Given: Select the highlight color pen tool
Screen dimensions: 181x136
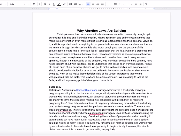Looking at the screenshot, I should point(64,4).
